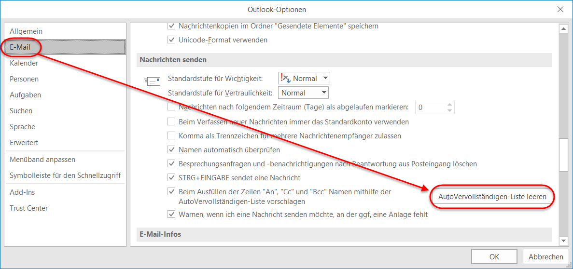Click the E-Mail-Infos section header
The width and height of the screenshot is (573, 269).
(x=344, y=234)
